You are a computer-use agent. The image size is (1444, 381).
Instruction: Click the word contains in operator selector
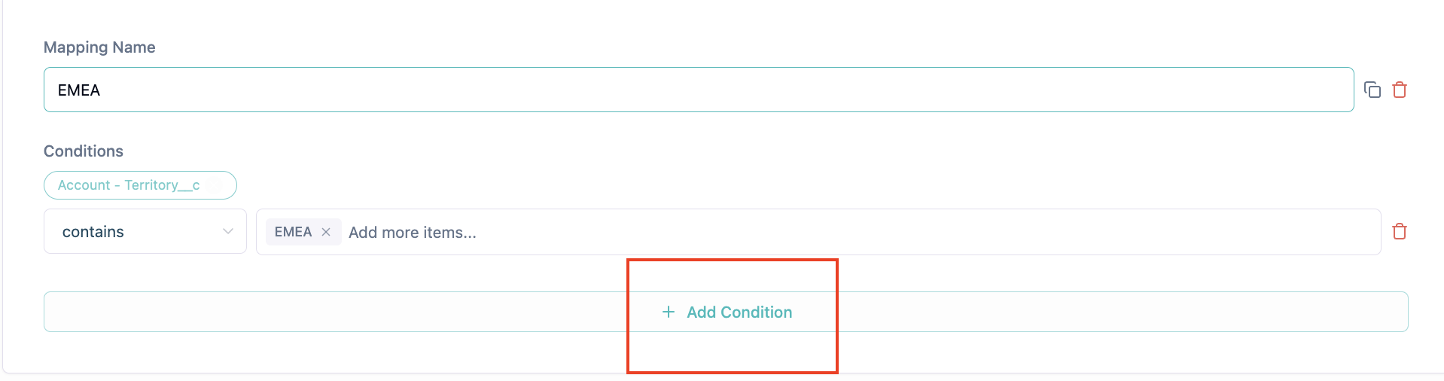pyautogui.click(x=93, y=232)
